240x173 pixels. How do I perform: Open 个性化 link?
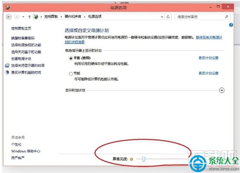click(x=16, y=144)
